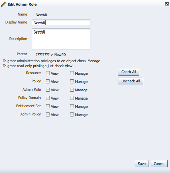Viewport: 170px width, 174px height.
Task: Save the admin role changes
Action: [x=142, y=164]
